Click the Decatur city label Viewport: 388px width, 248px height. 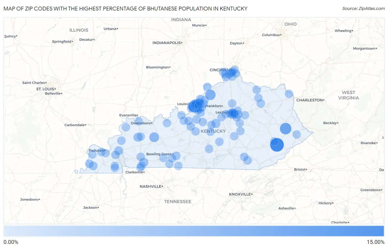(x=86, y=39)
